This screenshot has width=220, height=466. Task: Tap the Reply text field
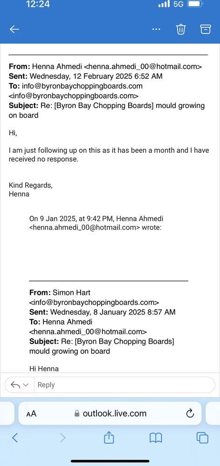point(124,385)
